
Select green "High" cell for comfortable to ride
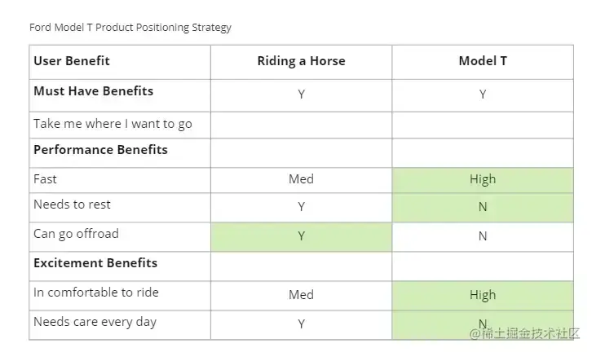(483, 295)
